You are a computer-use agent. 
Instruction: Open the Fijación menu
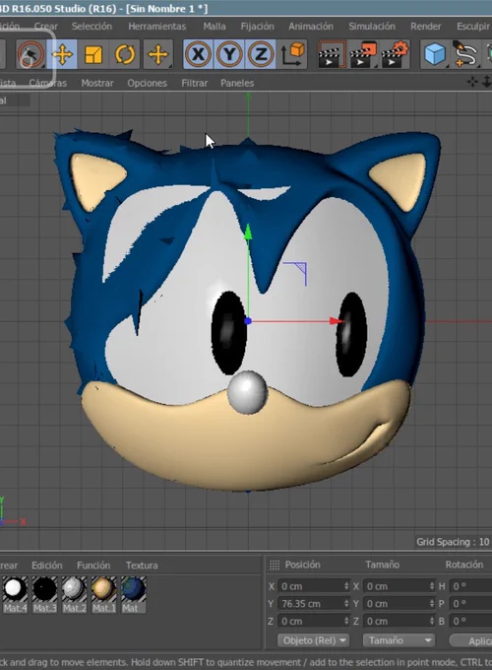[x=257, y=26]
